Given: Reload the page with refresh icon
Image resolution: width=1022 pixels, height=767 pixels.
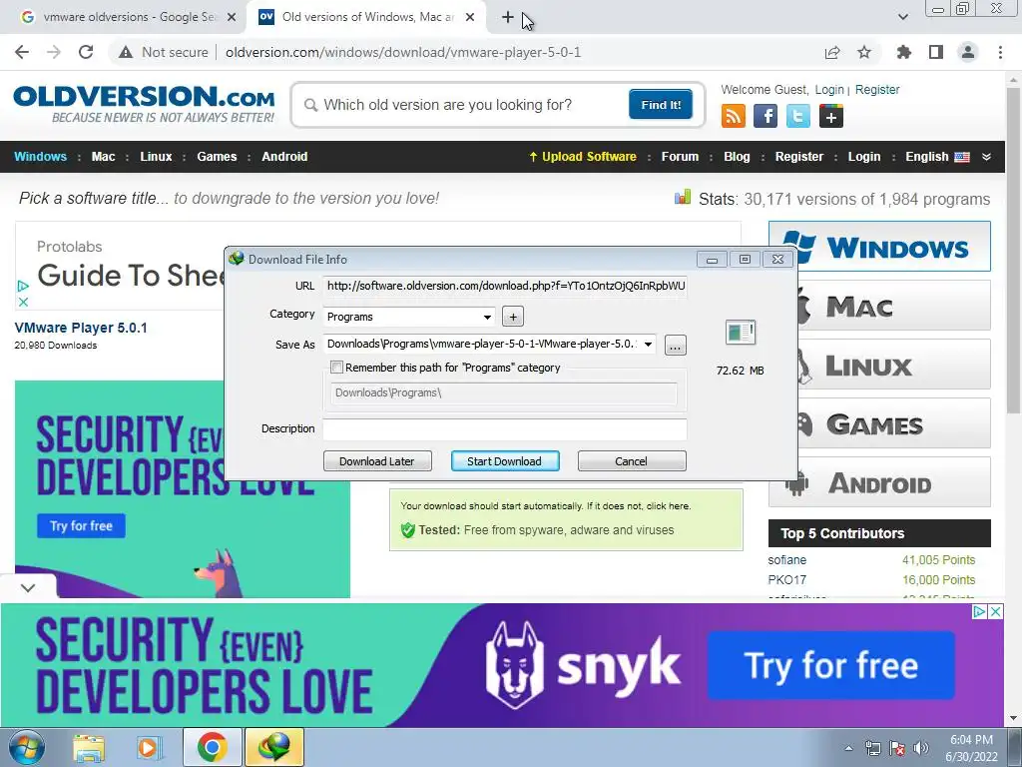Looking at the screenshot, I should coord(86,52).
